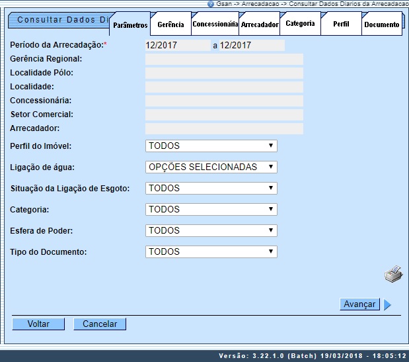This screenshot has height=362, width=409.
Task: Go to the Categoria tab
Action: click(x=300, y=24)
